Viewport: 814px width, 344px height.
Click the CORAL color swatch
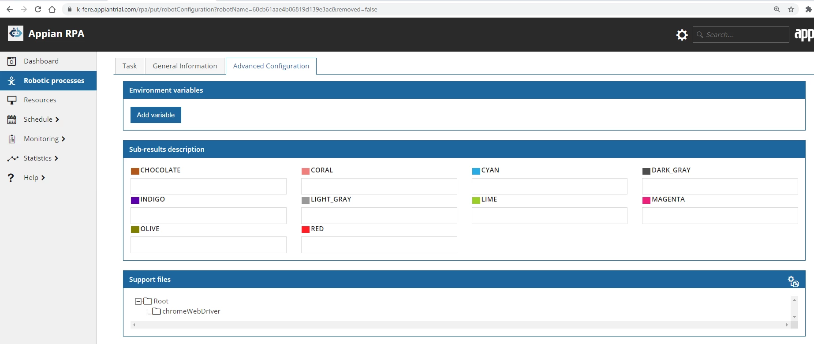point(306,171)
